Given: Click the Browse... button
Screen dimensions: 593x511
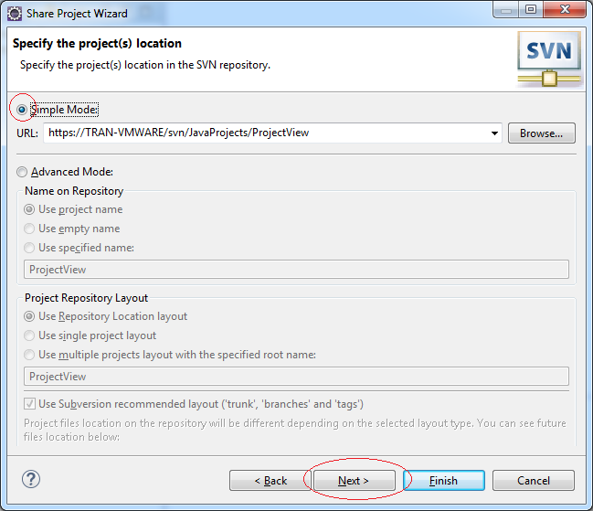Looking at the screenshot, I should [x=542, y=133].
